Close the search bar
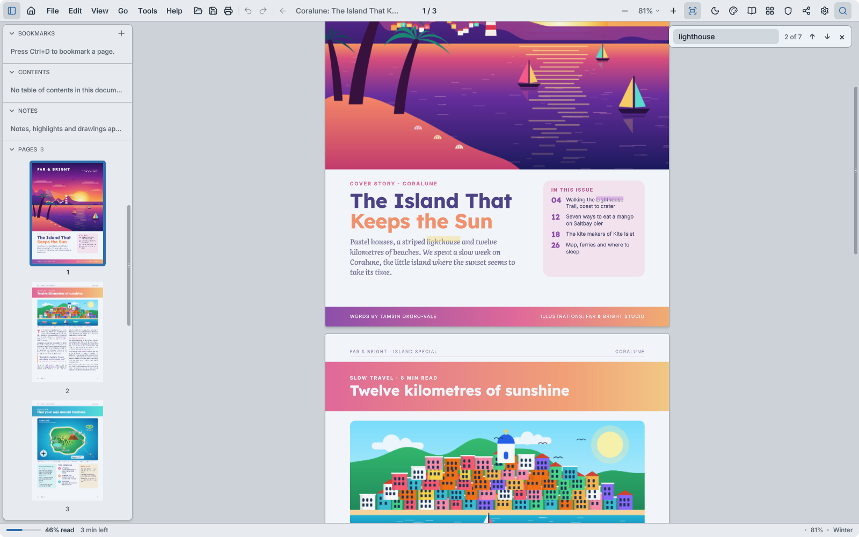 coord(842,37)
